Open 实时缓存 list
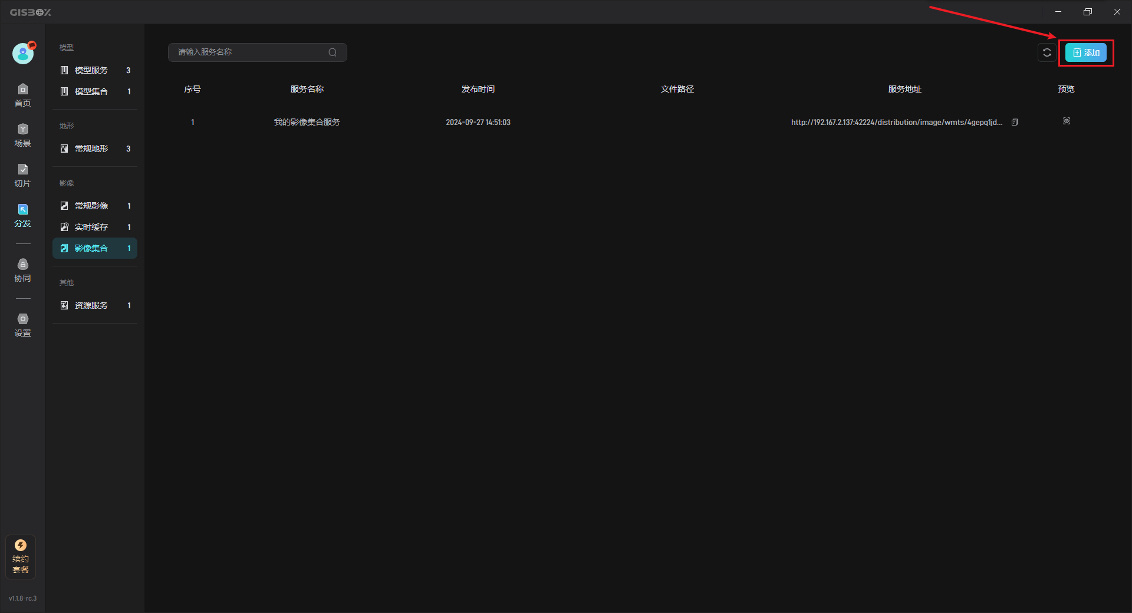Viewport: 1132px width, 613px height. 95,227
